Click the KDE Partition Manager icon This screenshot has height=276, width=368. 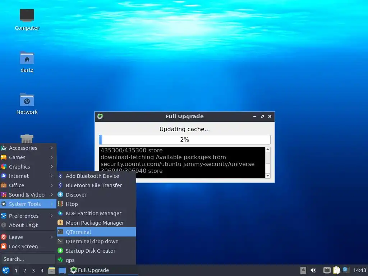(x=60, y=213)
